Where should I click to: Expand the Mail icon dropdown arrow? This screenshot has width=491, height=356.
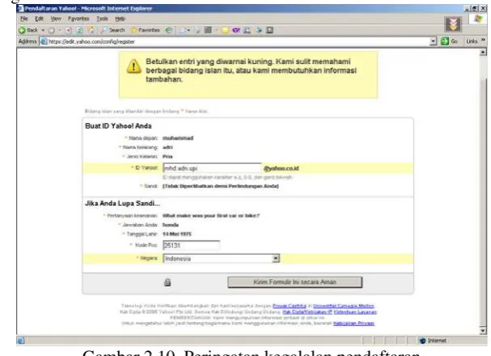click(x=188, y=31)
